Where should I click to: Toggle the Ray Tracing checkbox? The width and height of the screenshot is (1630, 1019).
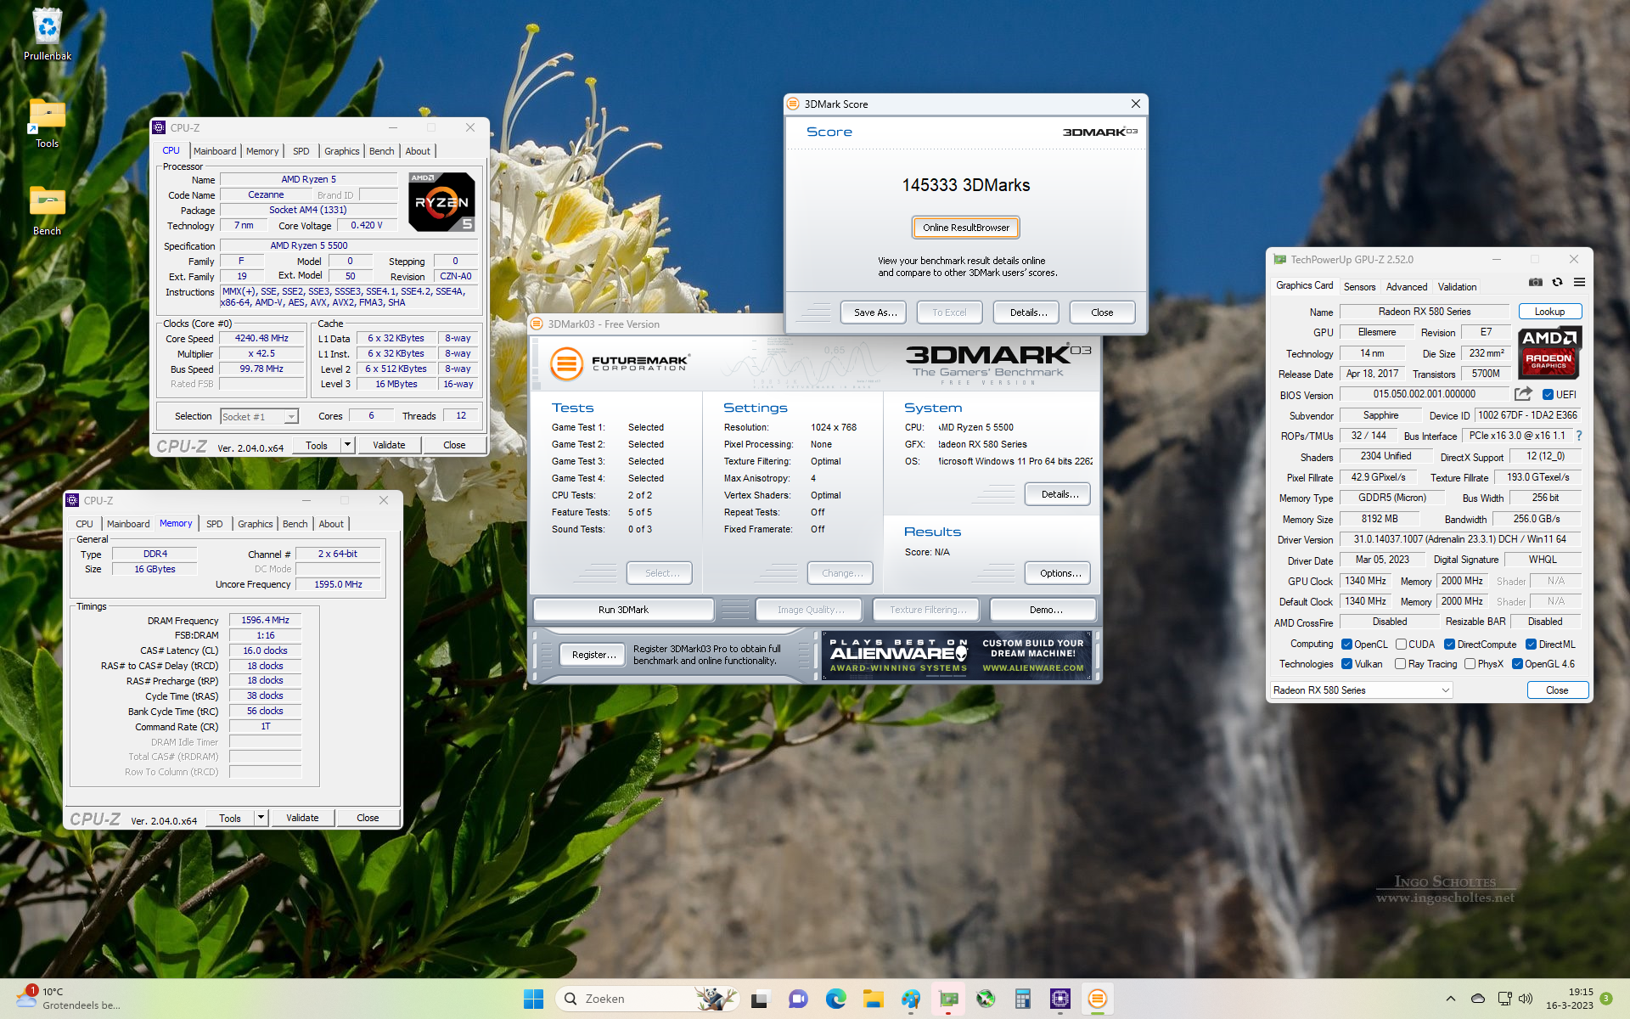(x=1401, y=664)
